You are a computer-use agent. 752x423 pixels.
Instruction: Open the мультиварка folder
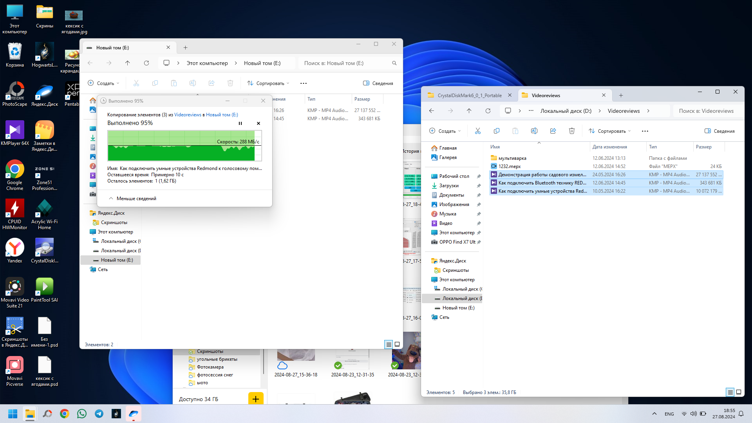click(x=512, y=158)
